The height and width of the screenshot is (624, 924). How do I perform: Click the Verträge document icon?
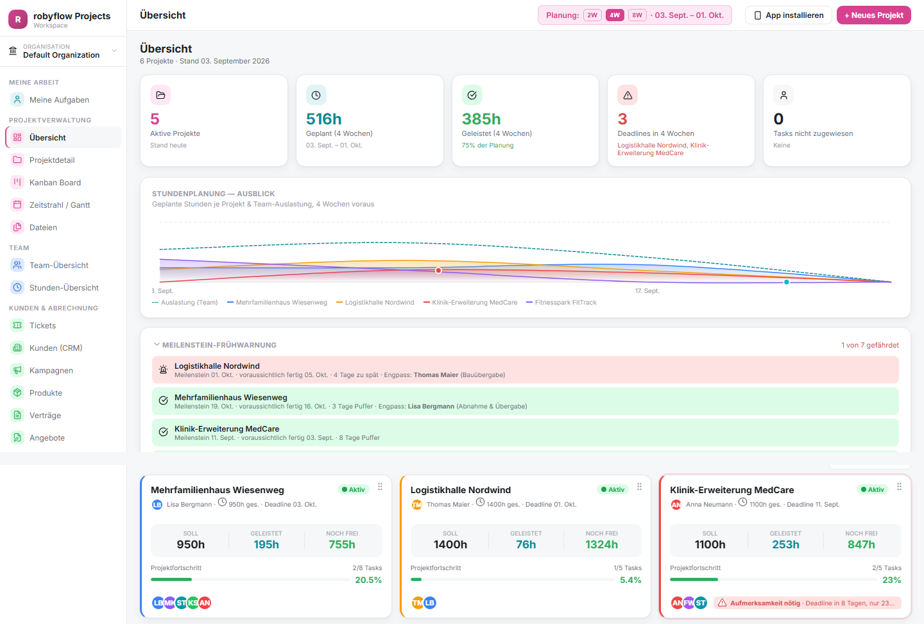click(17, 415)
